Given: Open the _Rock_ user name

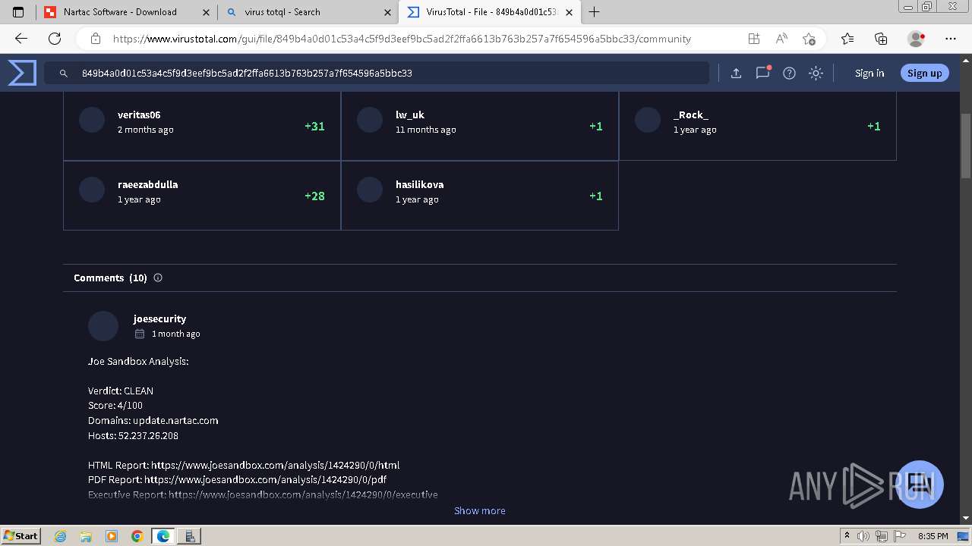Looking at the screenshot, I should coord(691,115).
